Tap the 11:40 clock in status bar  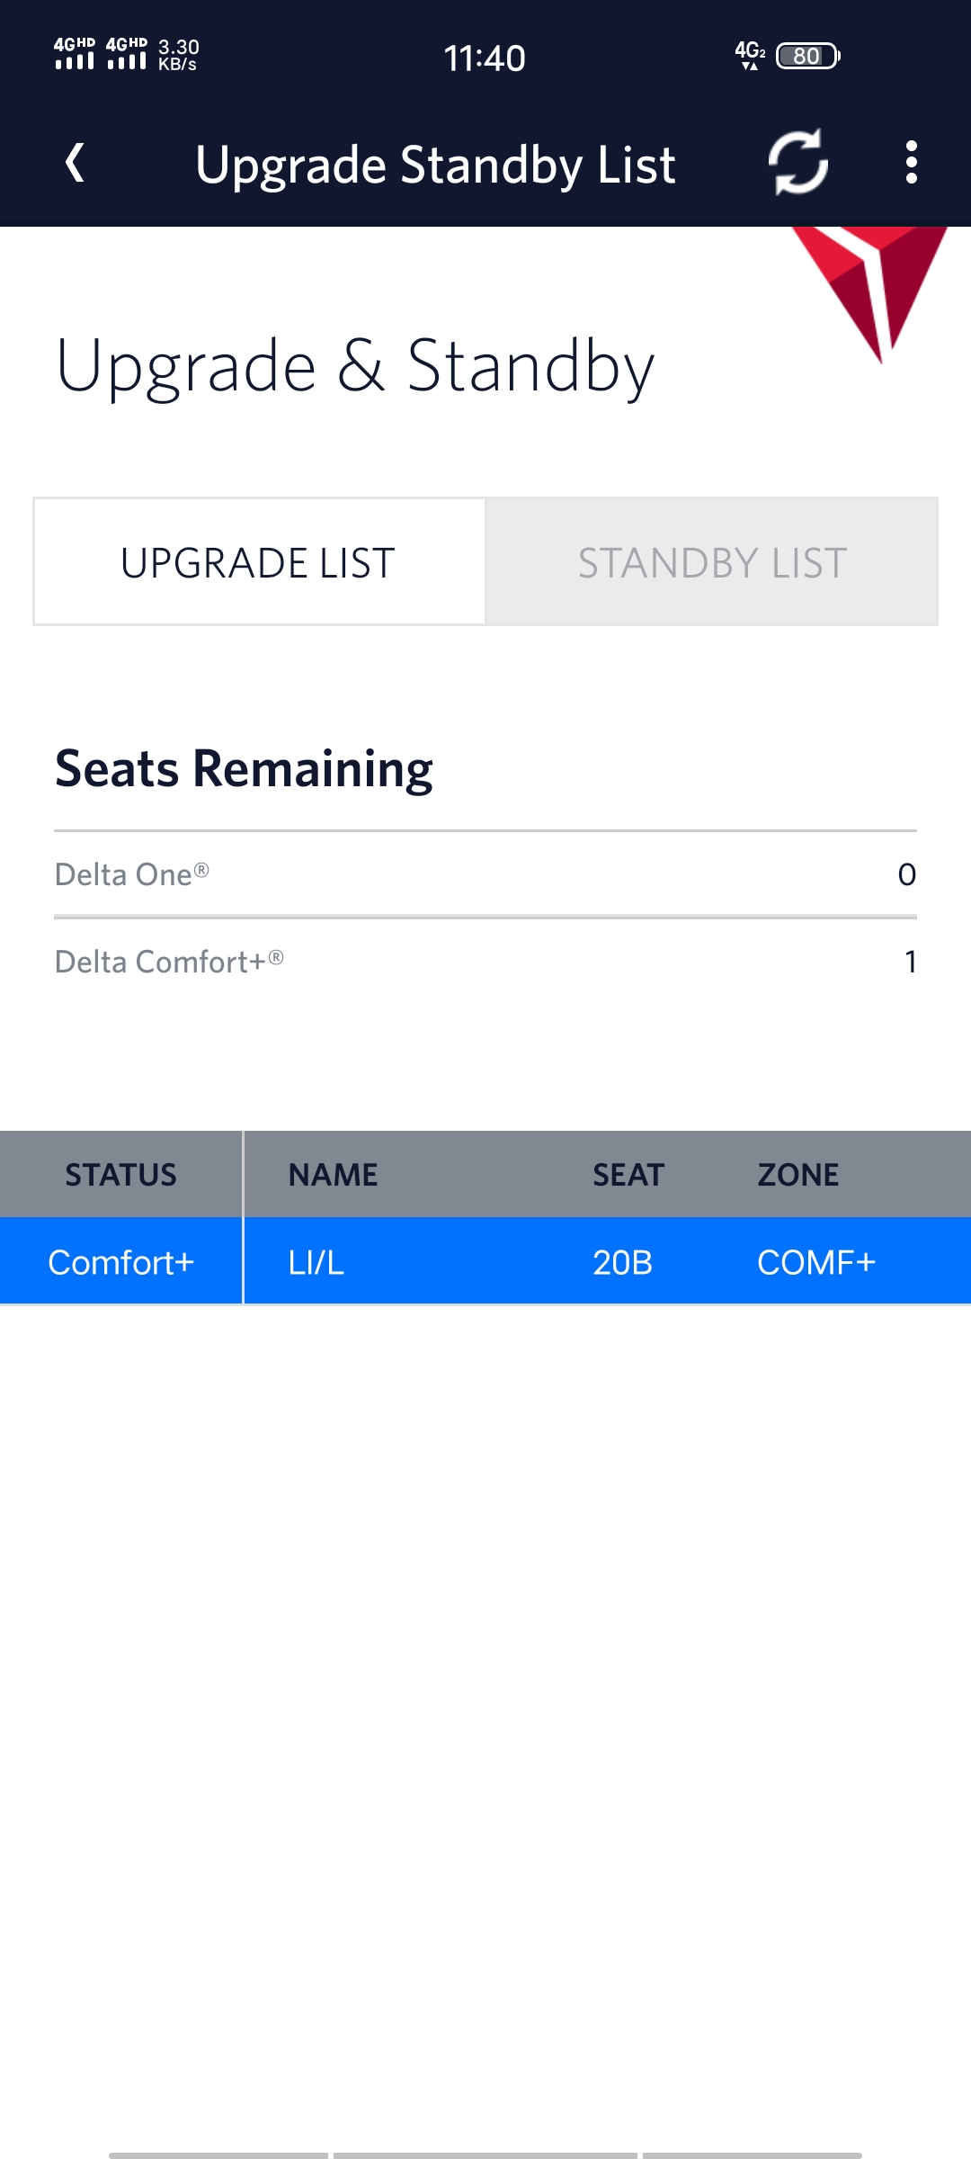485,58
